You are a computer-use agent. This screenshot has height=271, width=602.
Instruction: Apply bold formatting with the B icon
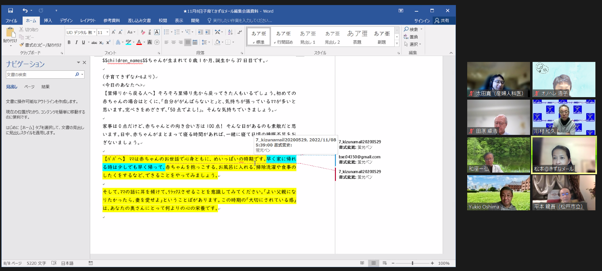[69, 42]
